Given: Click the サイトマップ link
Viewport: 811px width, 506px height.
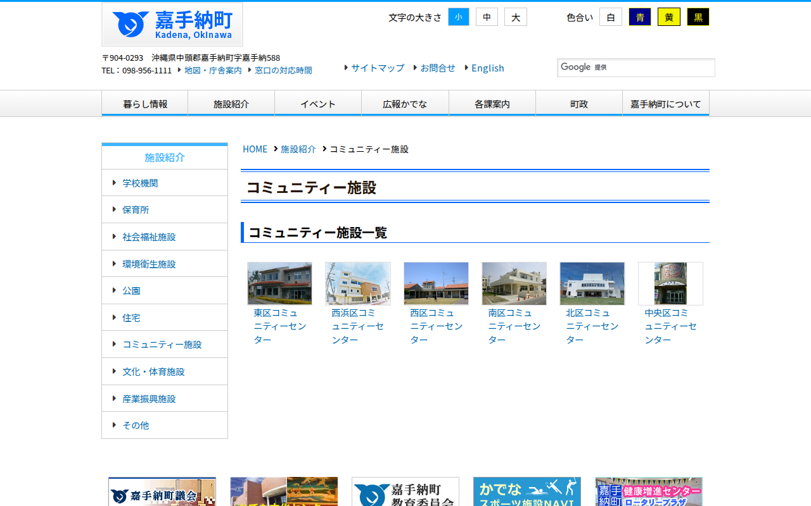Looking at the screenshot, I should click(x=377, y=68).
